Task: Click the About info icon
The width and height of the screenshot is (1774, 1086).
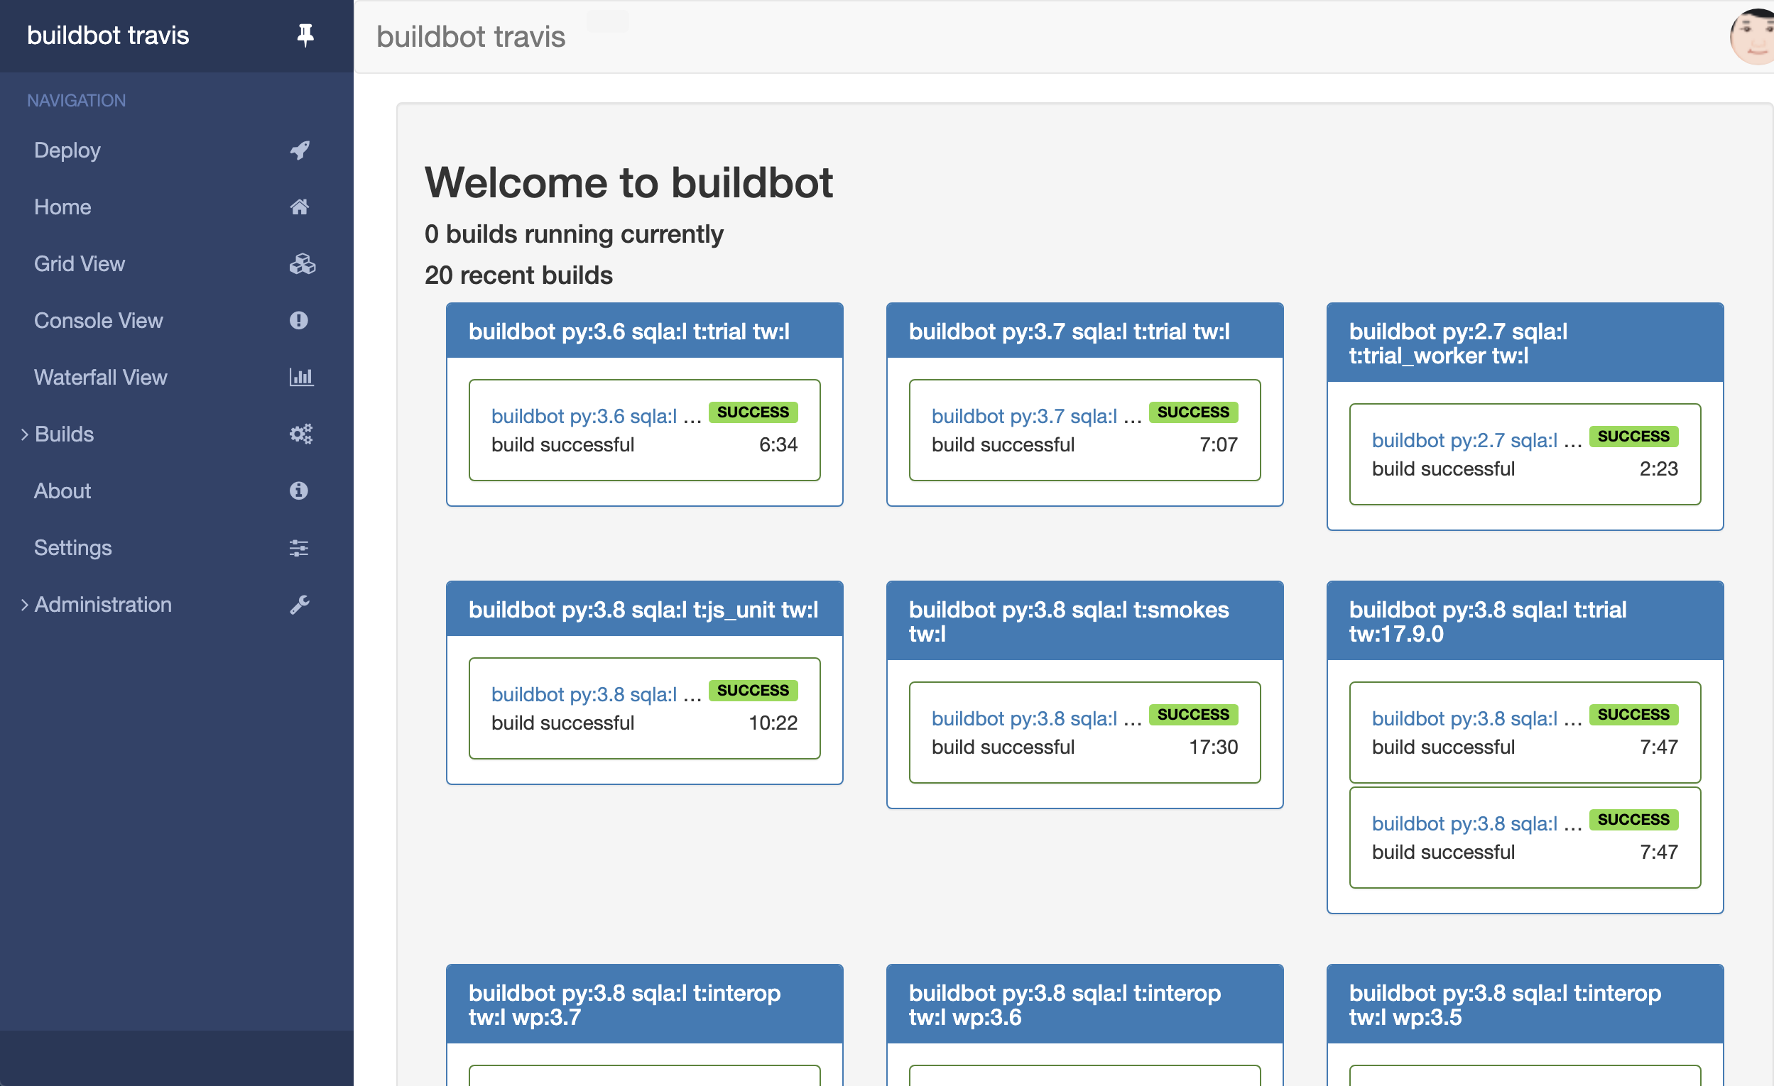Action: 299,490
